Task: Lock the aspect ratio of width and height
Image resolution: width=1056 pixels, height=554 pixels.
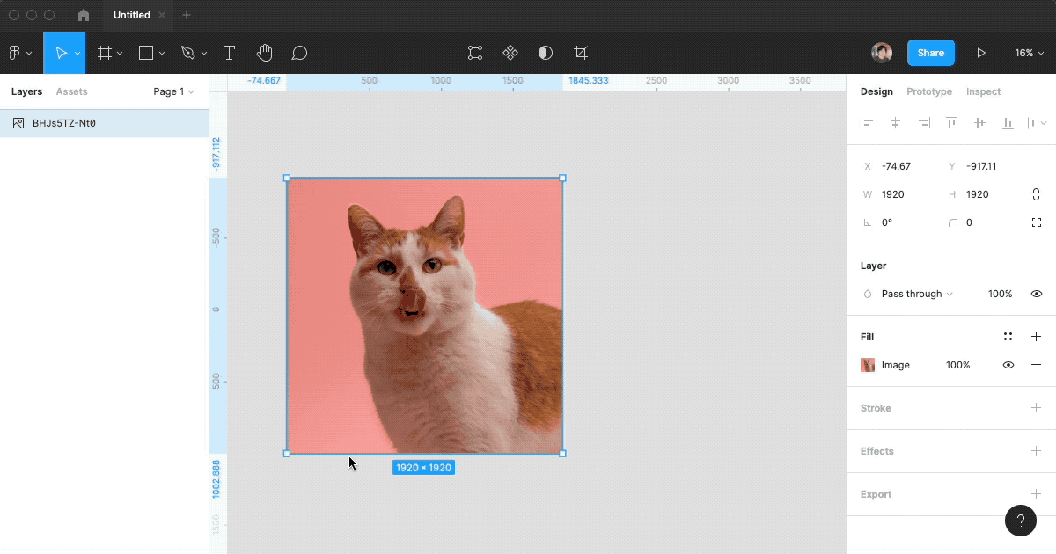Action: tap(1036, 193)
